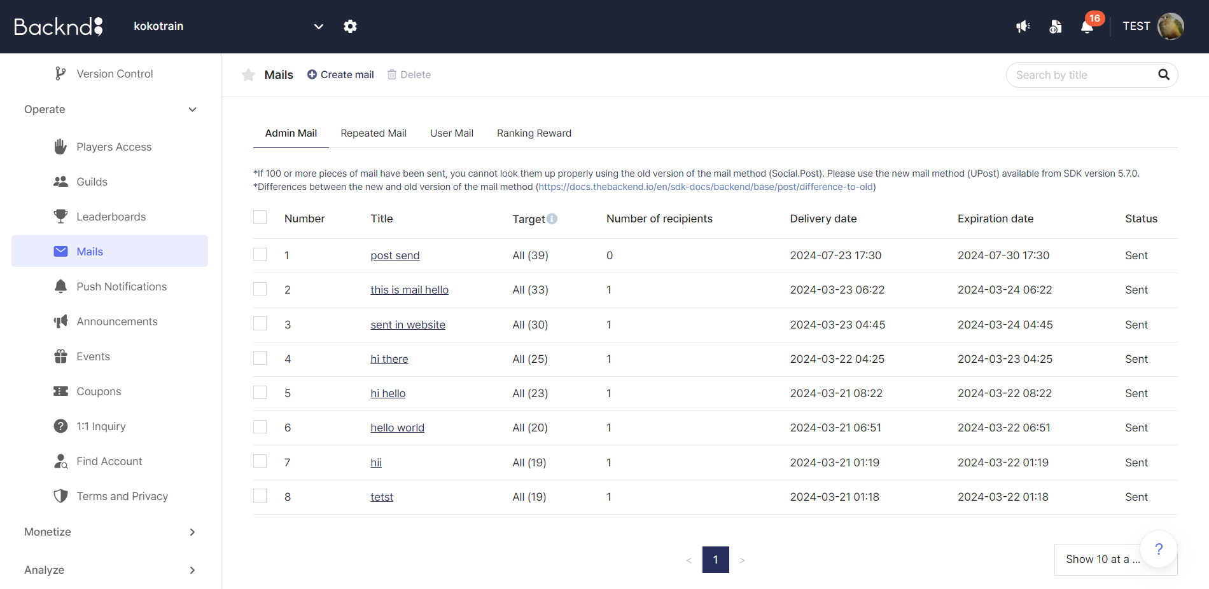The height and width of the screenshot is (589, 1209).
Task: Switch to Admin Mail tab
Action: (x=291, y=133)
